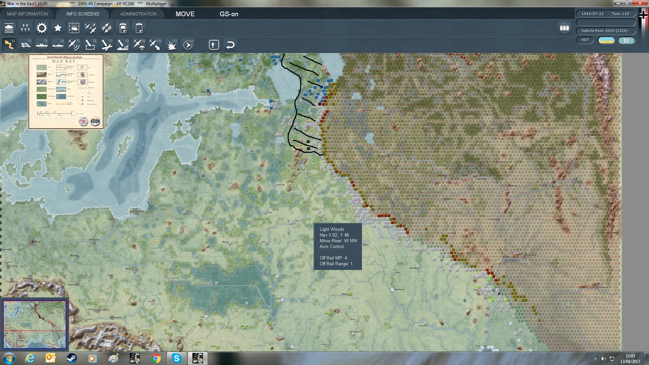649x365 pixels.
Task: Open Steam from taskbar
Action: [x=72, y=358]
